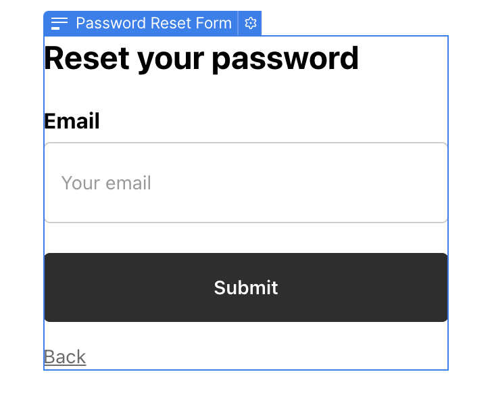
Task: Follow the Back link
Action: [x=65, y=356]
